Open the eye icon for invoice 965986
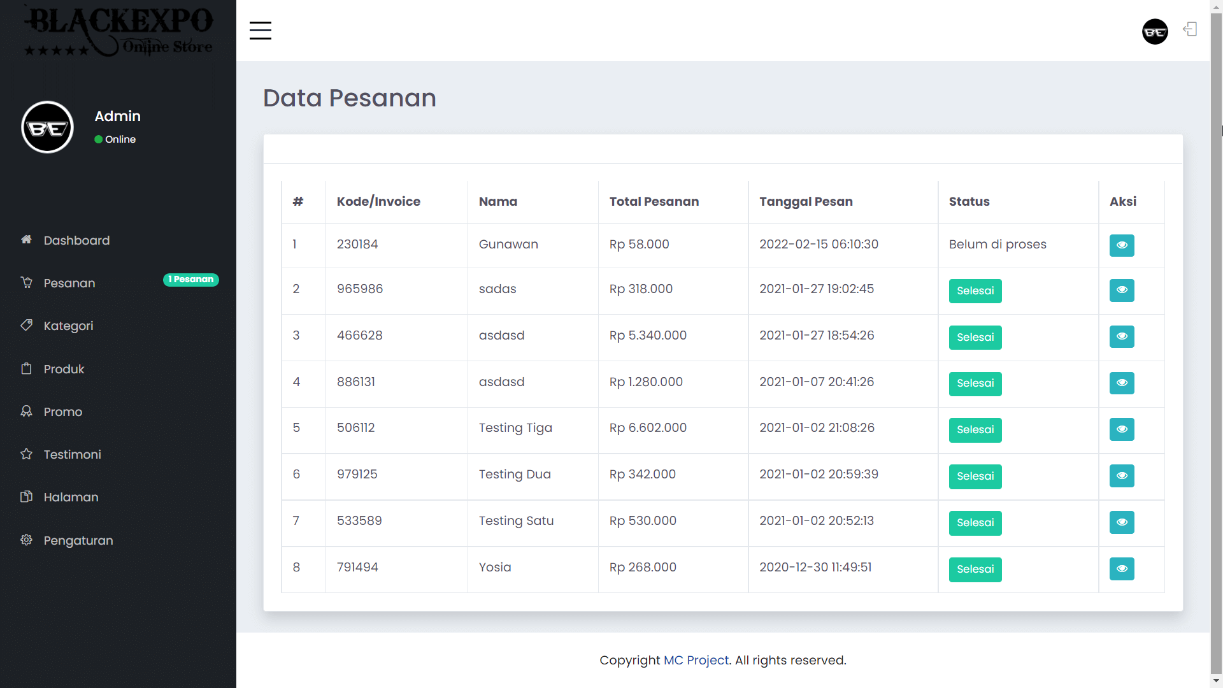 point(1121,290)
